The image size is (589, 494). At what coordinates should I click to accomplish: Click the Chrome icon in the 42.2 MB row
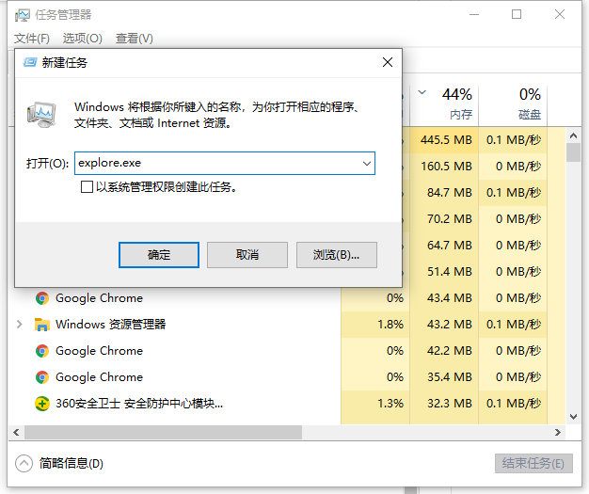click(41, 351)
